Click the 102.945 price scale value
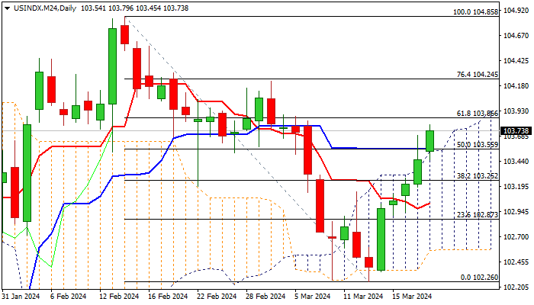Image resolution: width=534 pixels, height=305 pixels. (x=516, y=212)
